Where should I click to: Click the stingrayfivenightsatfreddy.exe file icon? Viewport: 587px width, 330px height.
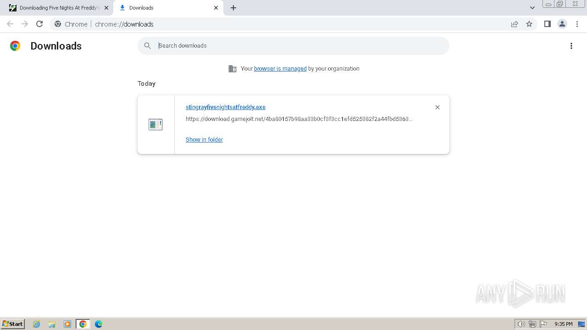click(155, 124)
